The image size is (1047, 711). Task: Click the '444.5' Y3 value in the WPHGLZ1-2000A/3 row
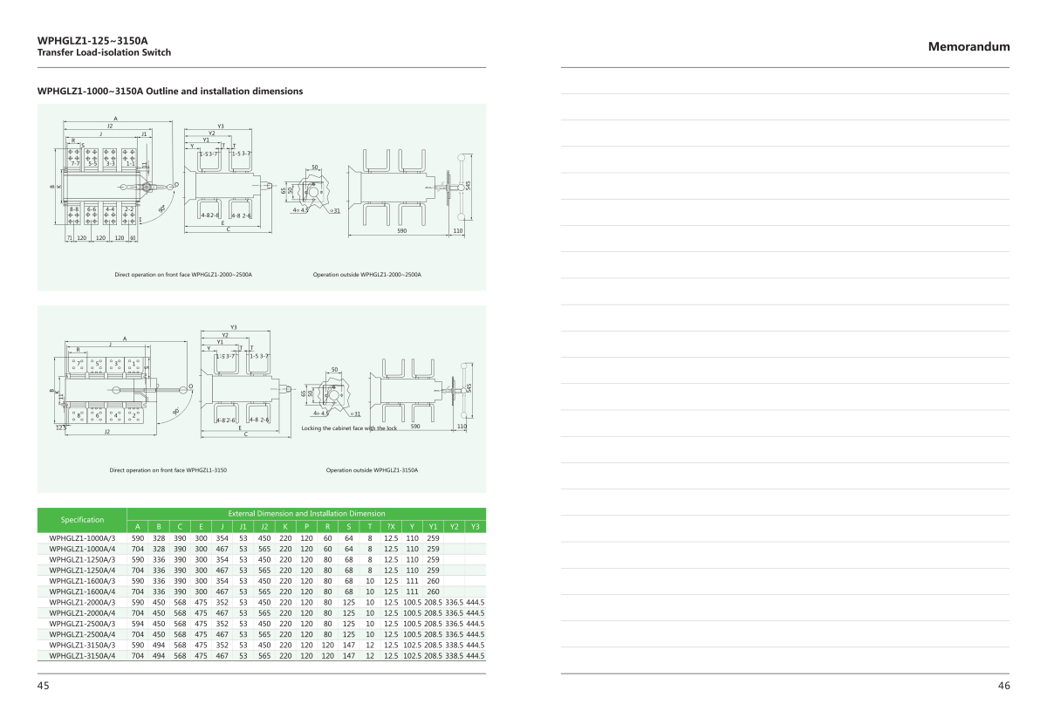476,602
